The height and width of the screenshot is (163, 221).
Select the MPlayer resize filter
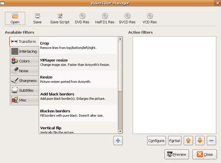coord(78,63)
